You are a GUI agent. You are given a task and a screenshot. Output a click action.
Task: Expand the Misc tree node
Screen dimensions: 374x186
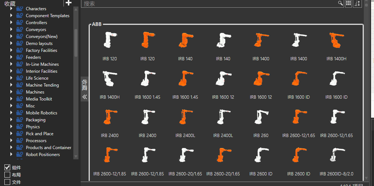[x=11, y=106]
